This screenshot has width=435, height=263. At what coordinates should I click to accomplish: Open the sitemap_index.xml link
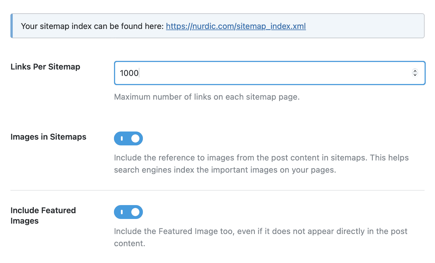point(235,26)
